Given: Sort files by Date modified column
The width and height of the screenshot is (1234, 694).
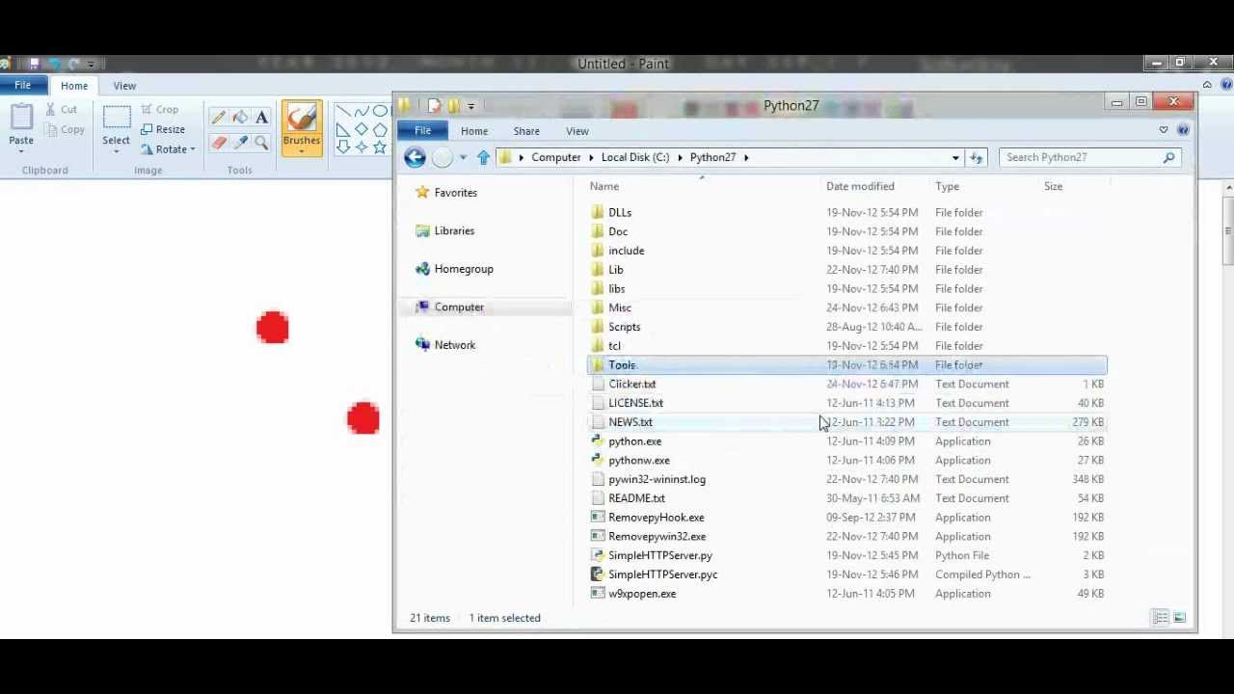Looking at the screenshot, I should pos(860,186).
